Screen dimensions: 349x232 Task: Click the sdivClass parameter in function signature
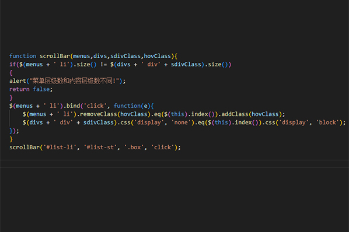(x=125, y=56)
